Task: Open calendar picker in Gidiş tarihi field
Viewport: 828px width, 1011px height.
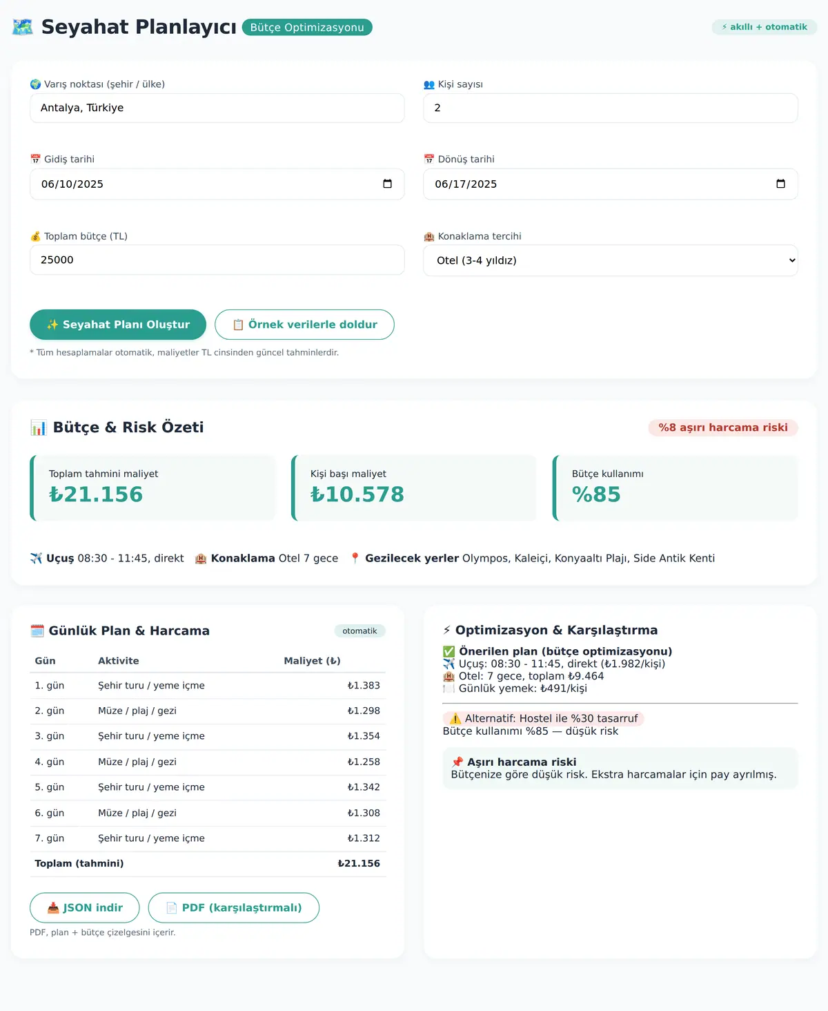Action: pyautogui.click(x=387, y=184)
